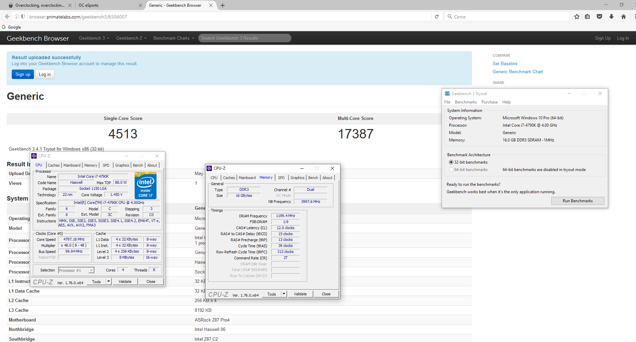The height and width of the screenshot is (342, 636).
Task: Go to the browser home icon
Action: (x=624, y=16)
